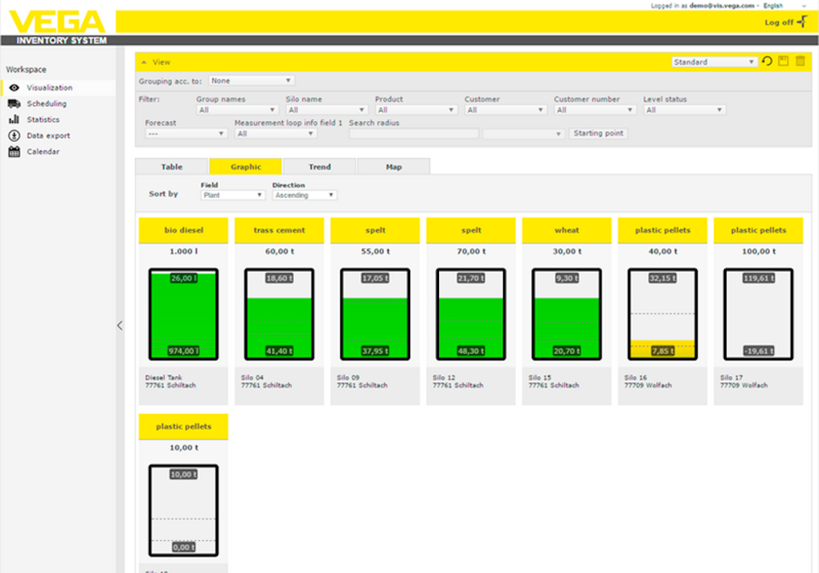Open Visualization eye icon in workspace

[x=14, y=88]
